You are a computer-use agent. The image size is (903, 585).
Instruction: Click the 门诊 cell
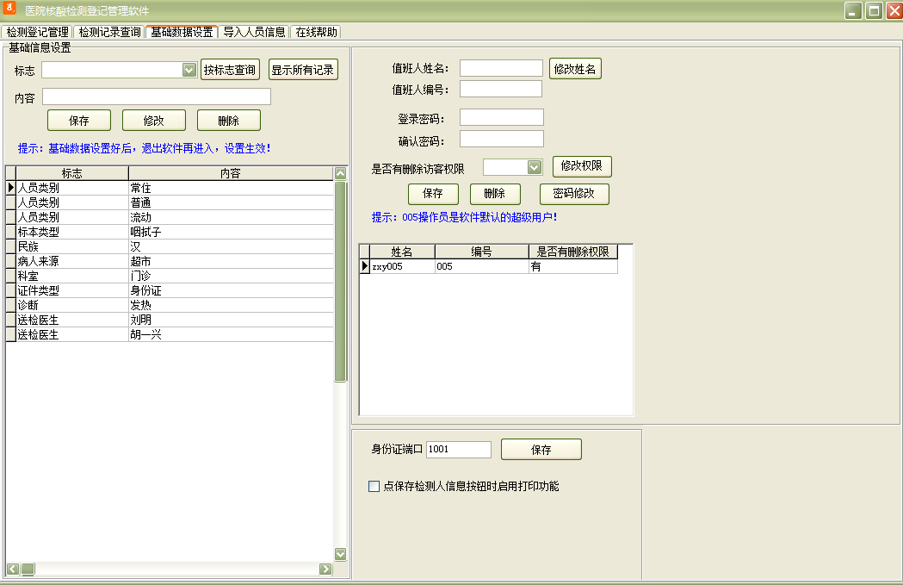[231, 276]
